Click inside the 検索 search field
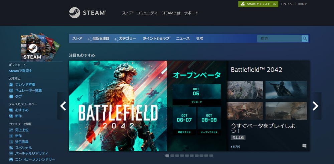The image size is (334, 164). coord(279,38)
